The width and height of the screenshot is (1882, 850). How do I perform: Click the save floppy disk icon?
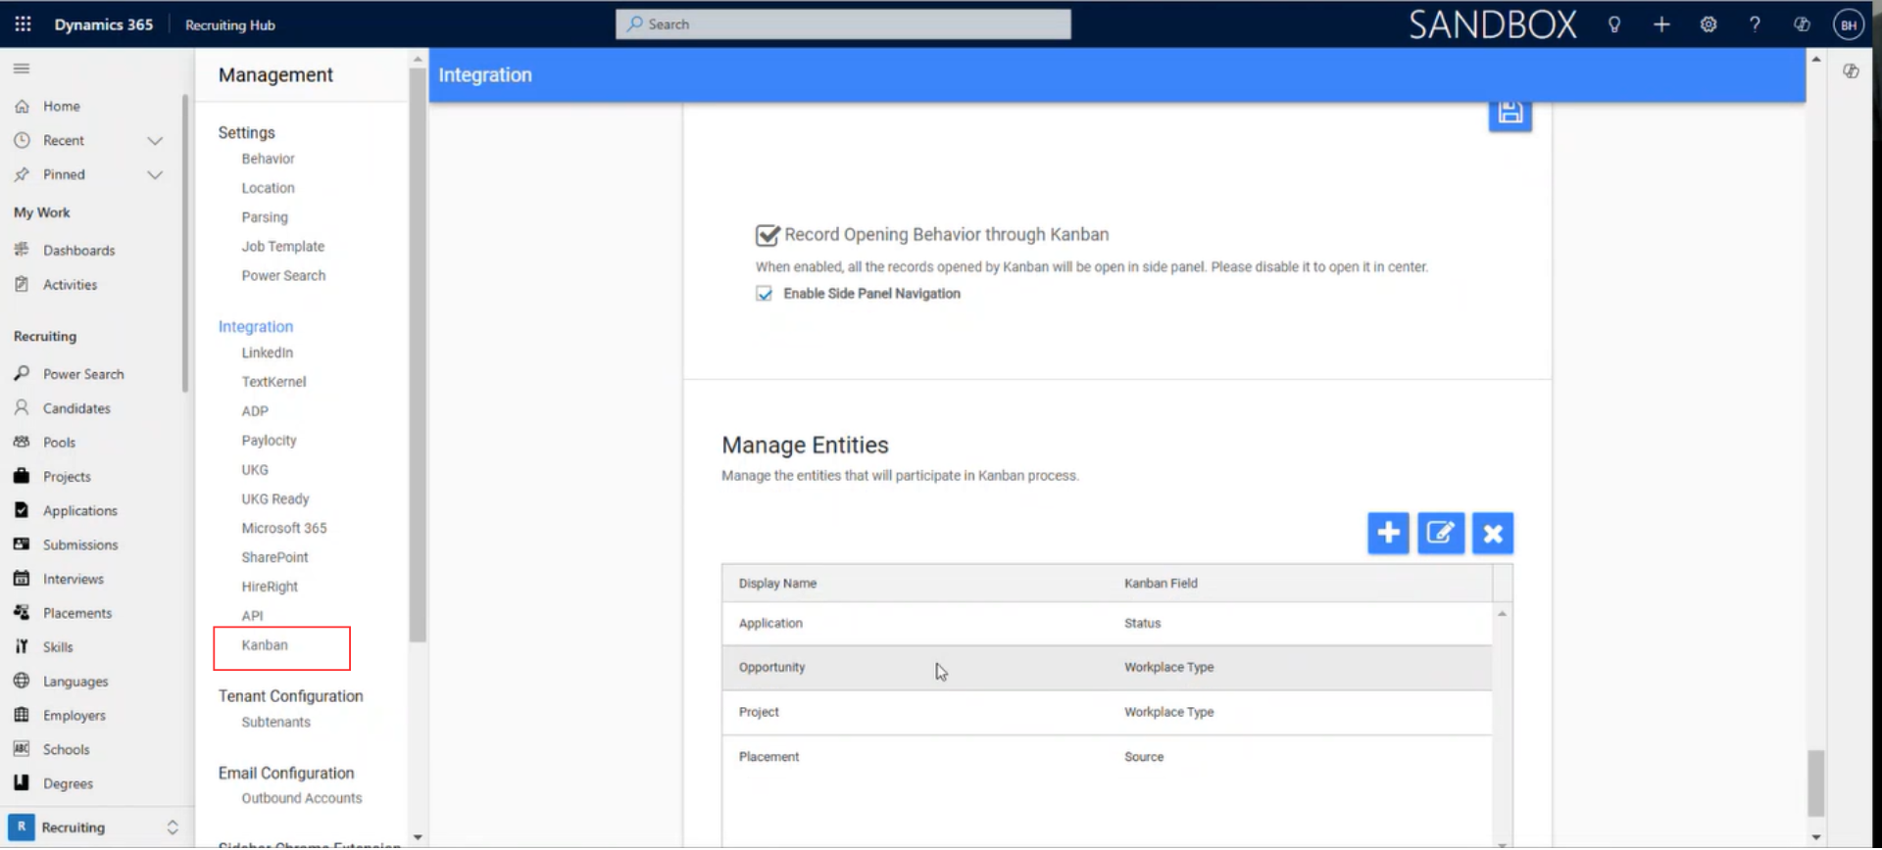1510,114
